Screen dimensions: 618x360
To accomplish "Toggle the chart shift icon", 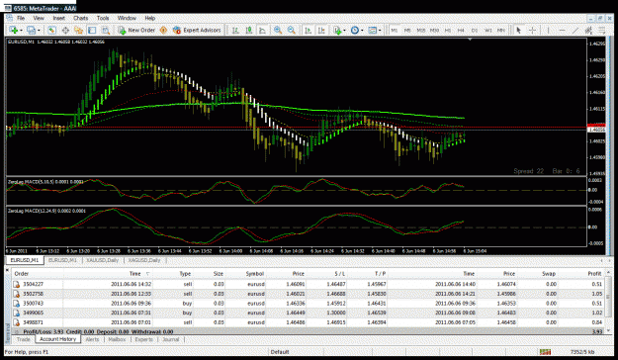I will click(321, 30).
